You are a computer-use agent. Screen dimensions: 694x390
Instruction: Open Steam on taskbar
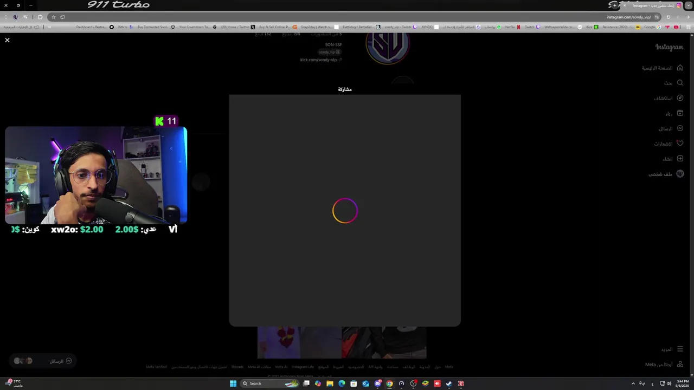click(449, 383)
